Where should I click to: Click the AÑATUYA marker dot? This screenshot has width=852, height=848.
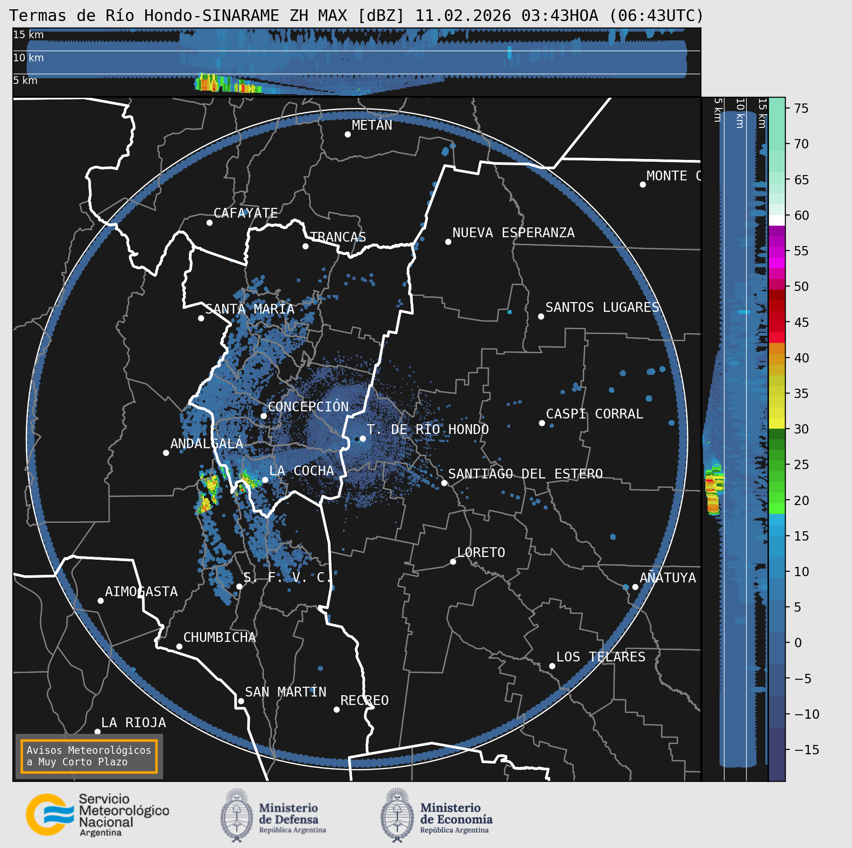tap(635, 587)
